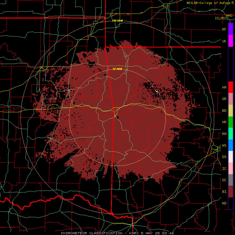Click the UK legend label
Image resolution: width=235 pixels, height=235 pixels.
click(224, 41)
